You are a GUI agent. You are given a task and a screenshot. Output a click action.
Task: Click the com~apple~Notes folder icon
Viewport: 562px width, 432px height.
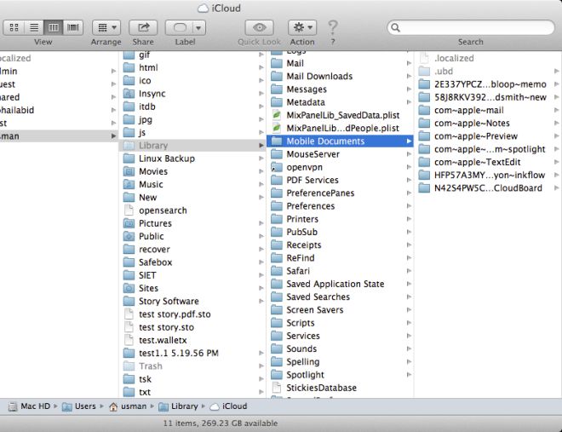coord(424,123)
